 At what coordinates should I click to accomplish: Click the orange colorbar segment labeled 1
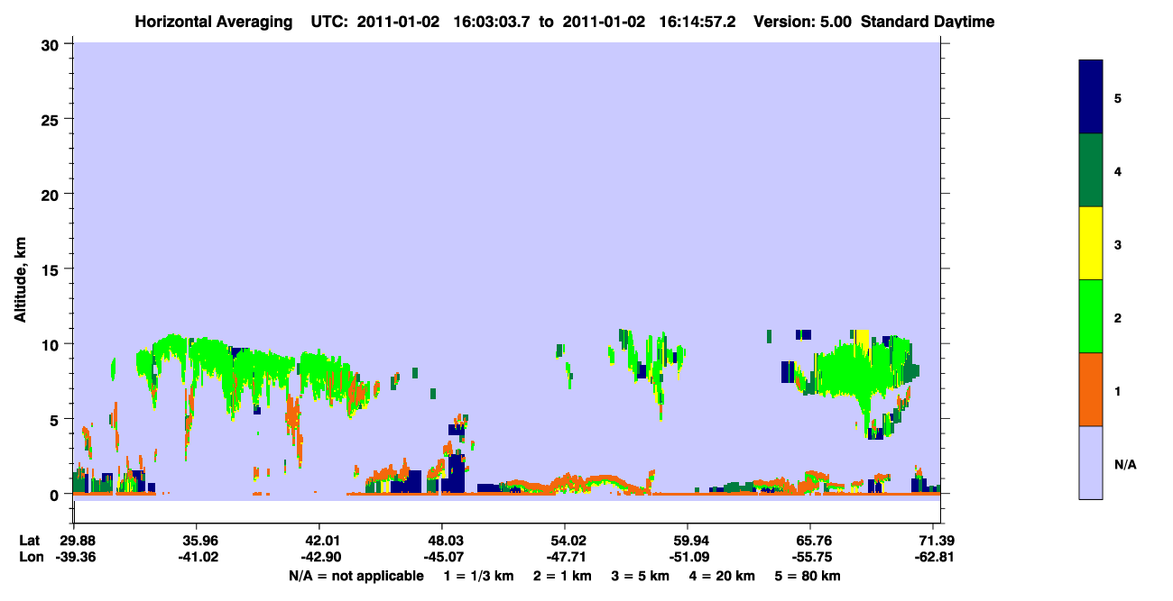pos(1091,389)
